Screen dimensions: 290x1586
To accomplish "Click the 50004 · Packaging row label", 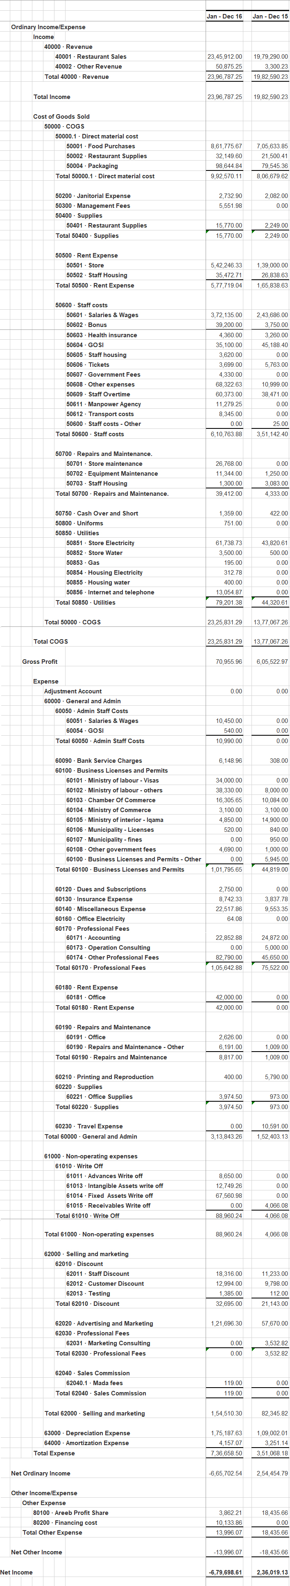I will tap(92, 166).
